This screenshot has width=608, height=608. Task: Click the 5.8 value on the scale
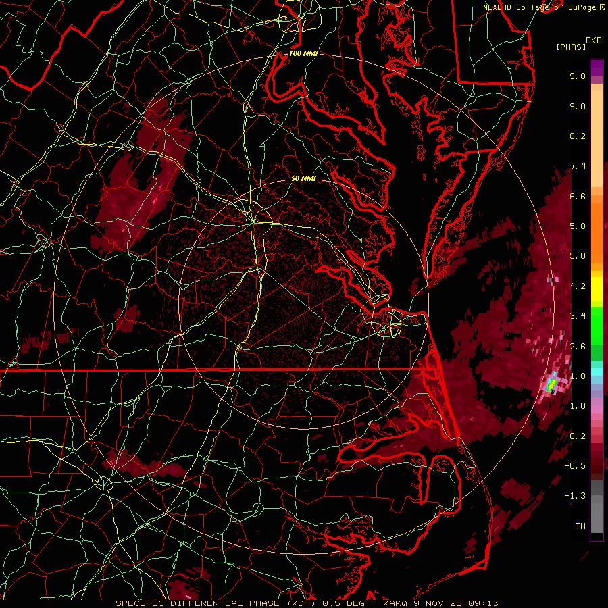pos(578,226)
